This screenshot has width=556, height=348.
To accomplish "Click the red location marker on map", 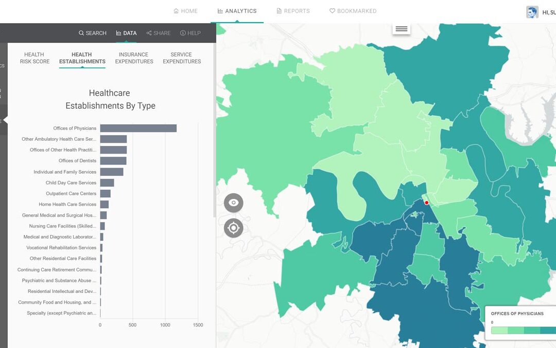I will 426,203.
